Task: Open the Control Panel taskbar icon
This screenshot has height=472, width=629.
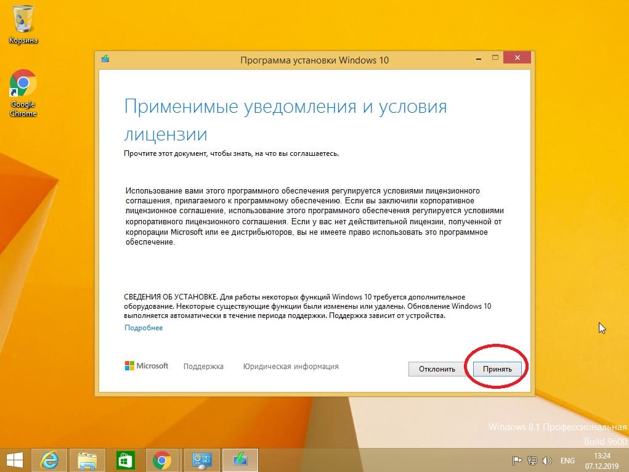Action: tap(201, 460)
